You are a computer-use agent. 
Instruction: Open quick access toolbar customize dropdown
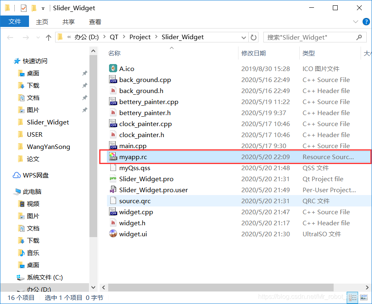tap(43, 9)
